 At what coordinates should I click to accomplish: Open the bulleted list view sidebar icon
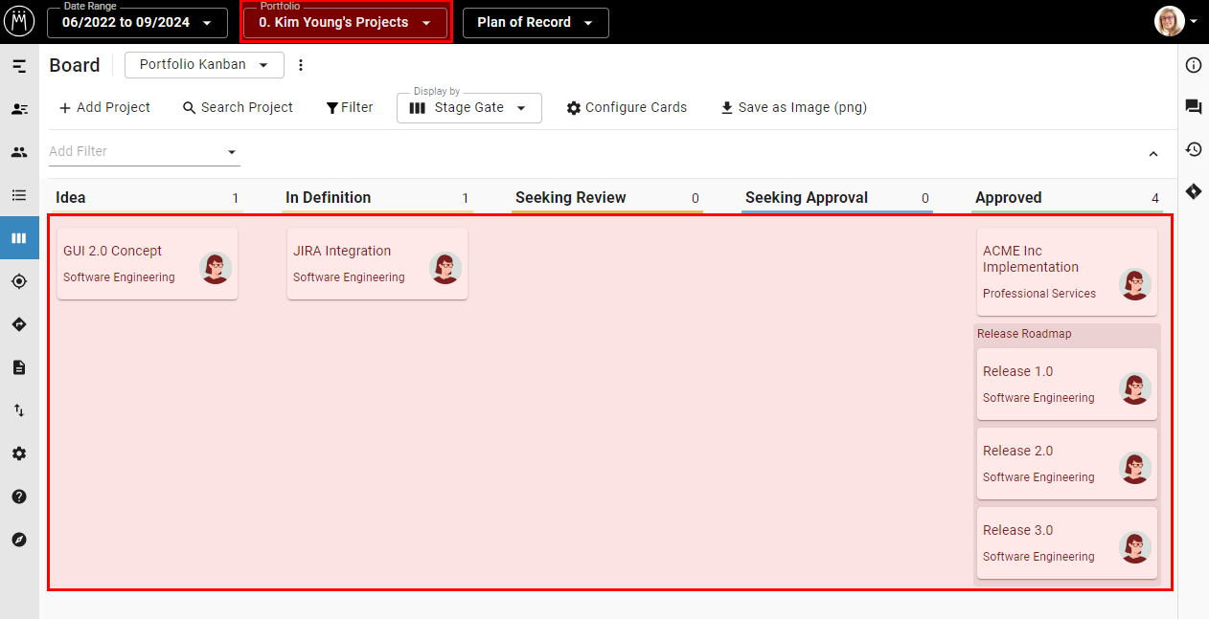coord(19,195)
